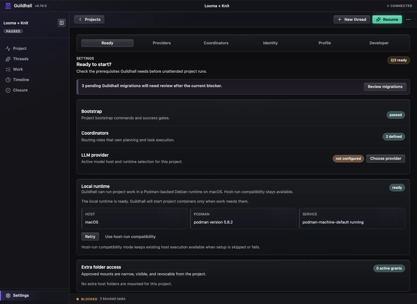Click the HOST macOS card
The image size is (417, 304).
pos(134,218)
